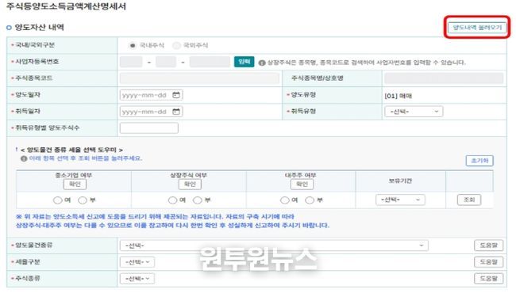Select 여 for 대주주 여부
The width and height of the screenshot is (516, 293).
click(285, 200)
